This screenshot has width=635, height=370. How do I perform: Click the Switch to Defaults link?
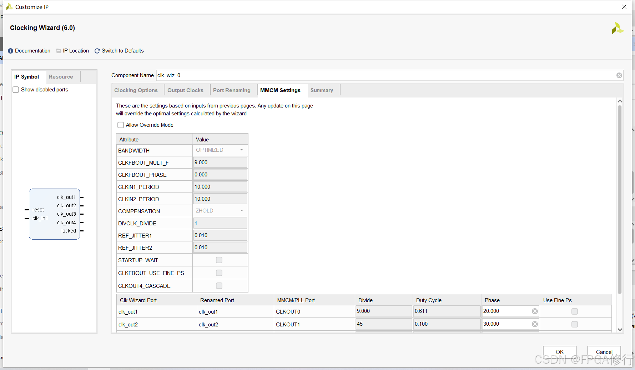(x=123, y=51)
